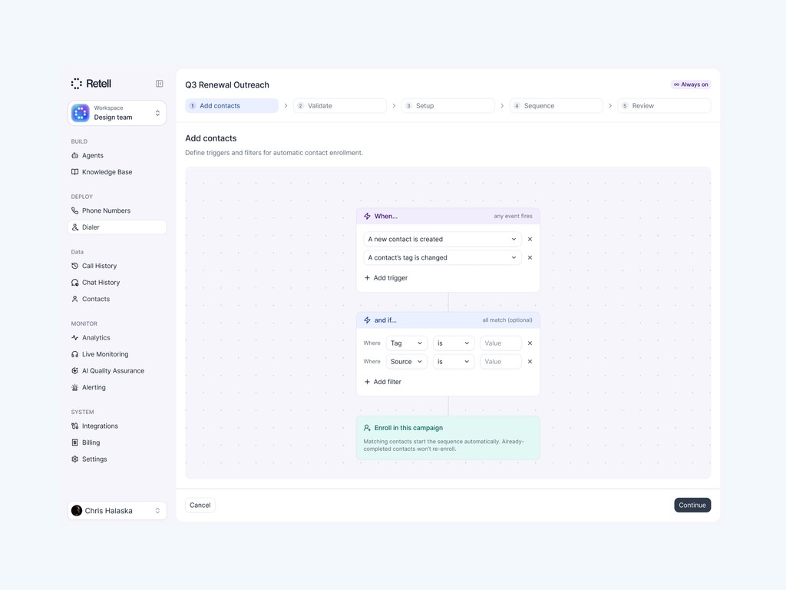Click the 'any event fires' label
Screen dimensions: 786x590
[x=513, y=216]
